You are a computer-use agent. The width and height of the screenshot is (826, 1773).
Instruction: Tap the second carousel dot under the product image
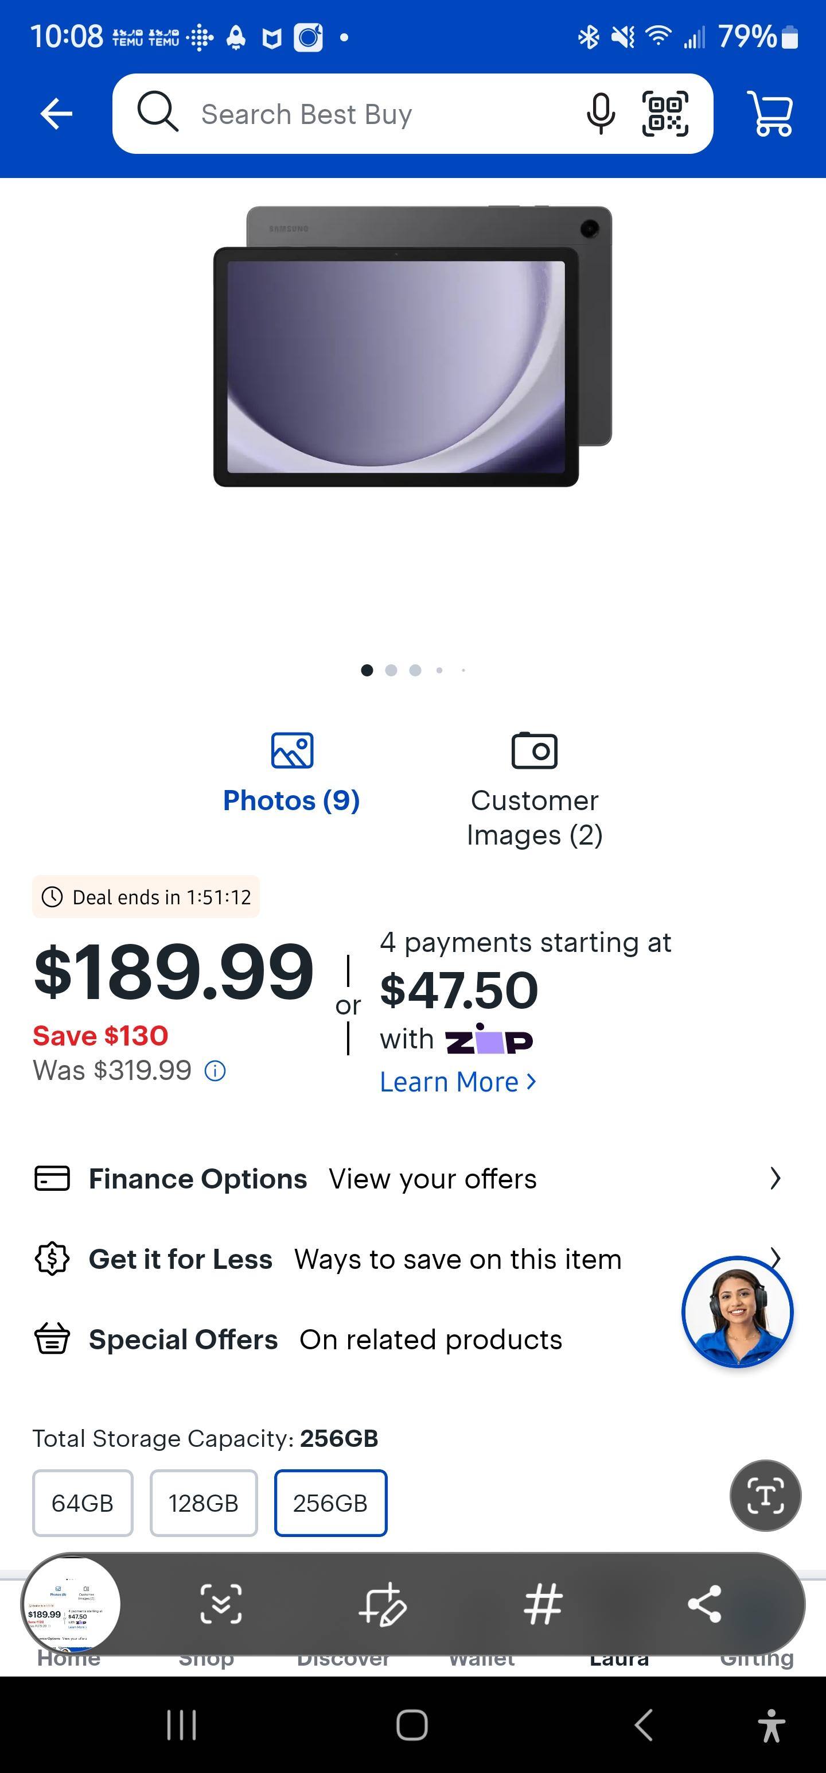pyautogui.click(x=391, y=669)
